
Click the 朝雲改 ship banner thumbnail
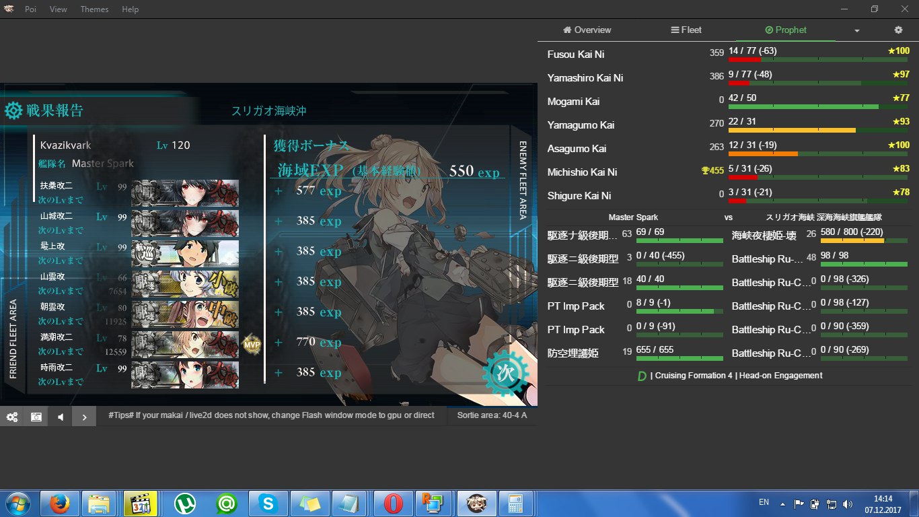[185, 314]
